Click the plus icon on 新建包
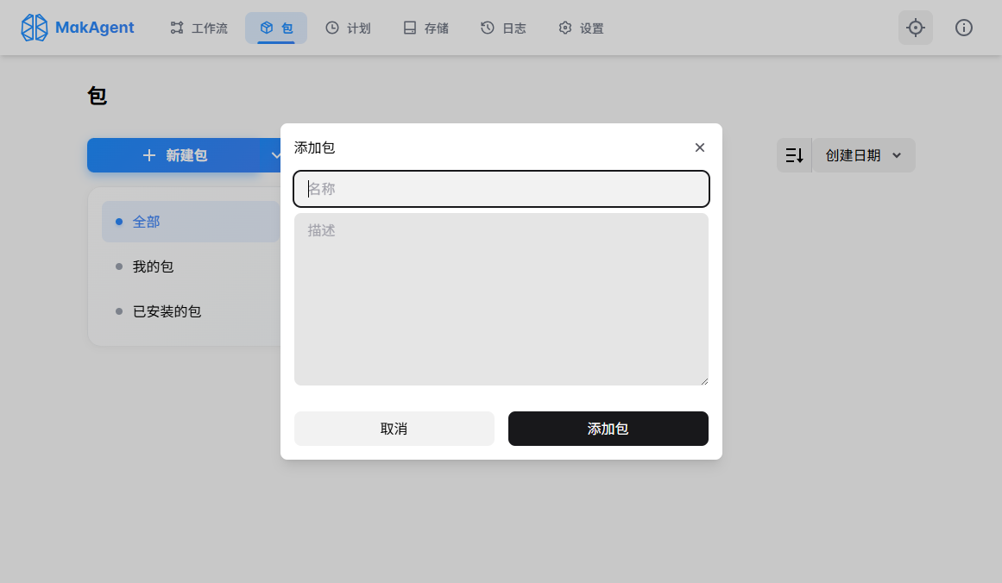This screenshot has height=583, width=1002. pos(149,155)
